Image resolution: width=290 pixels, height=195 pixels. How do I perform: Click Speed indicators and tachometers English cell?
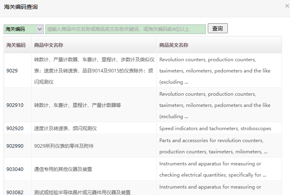point(215,129)
